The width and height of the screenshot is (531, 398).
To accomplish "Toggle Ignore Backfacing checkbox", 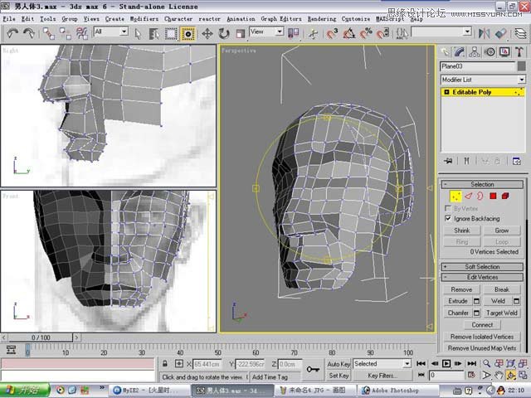I will pos(448,218).
